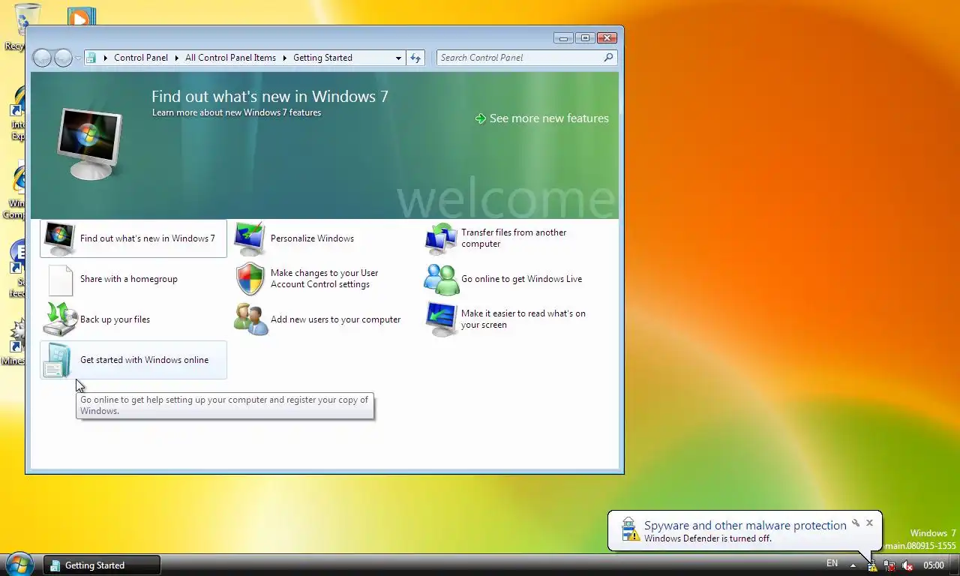Viewport: 960px width, 576px height.
Task: Click the Start orb button
Action: click(x=19, y=564)
